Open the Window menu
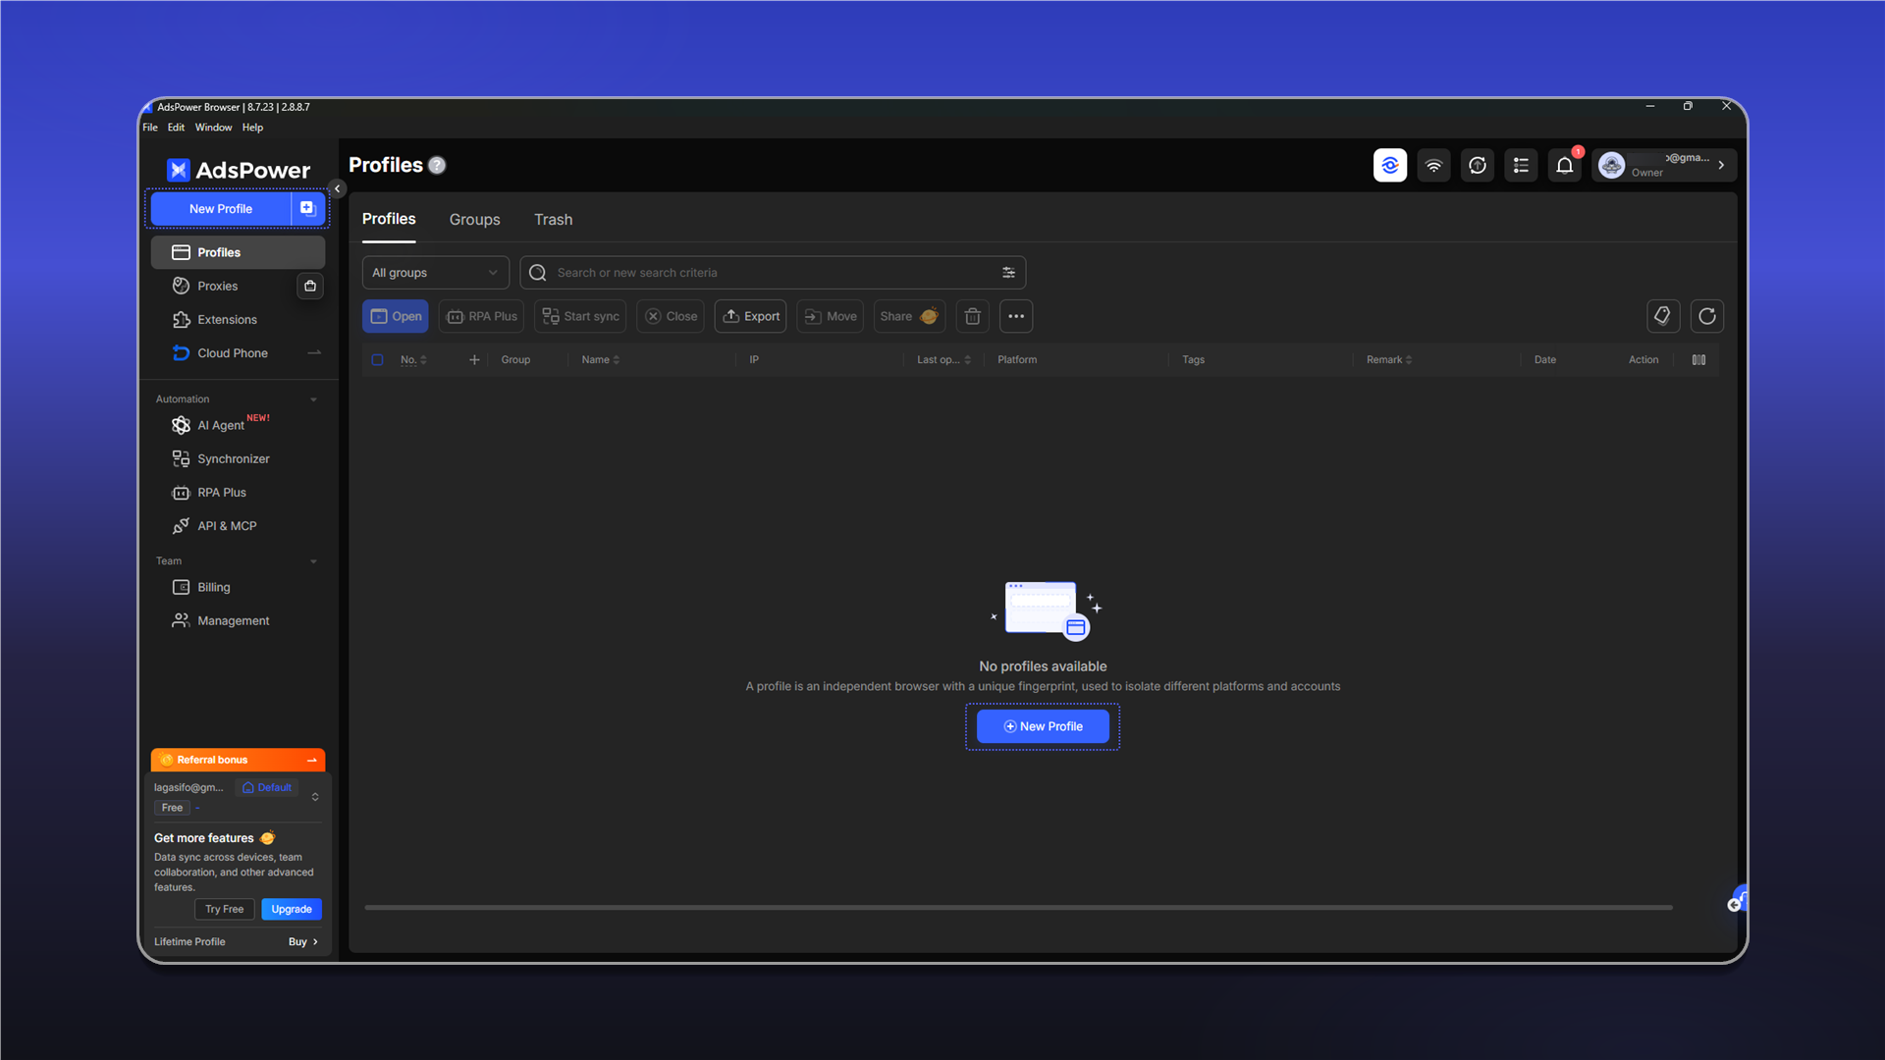Screen dimensions: 1885x1060 [213, 128]
